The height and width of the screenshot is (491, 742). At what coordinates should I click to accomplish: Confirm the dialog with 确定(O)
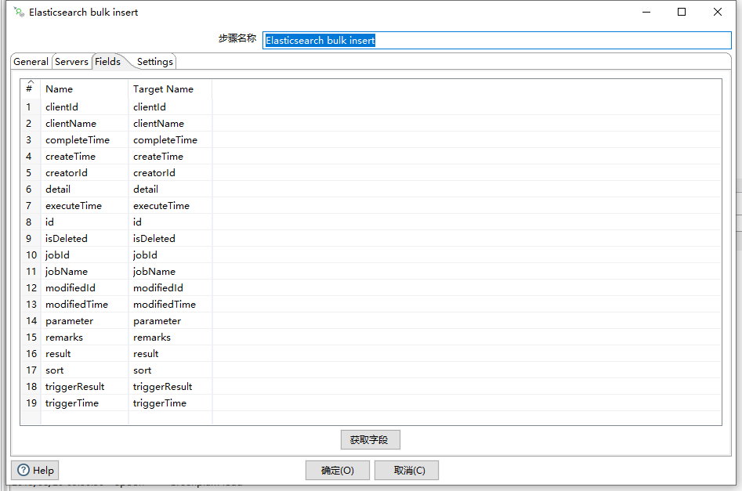[337, 470]
